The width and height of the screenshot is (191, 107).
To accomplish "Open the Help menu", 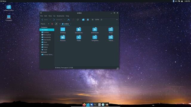I will [x=67, y=16].
